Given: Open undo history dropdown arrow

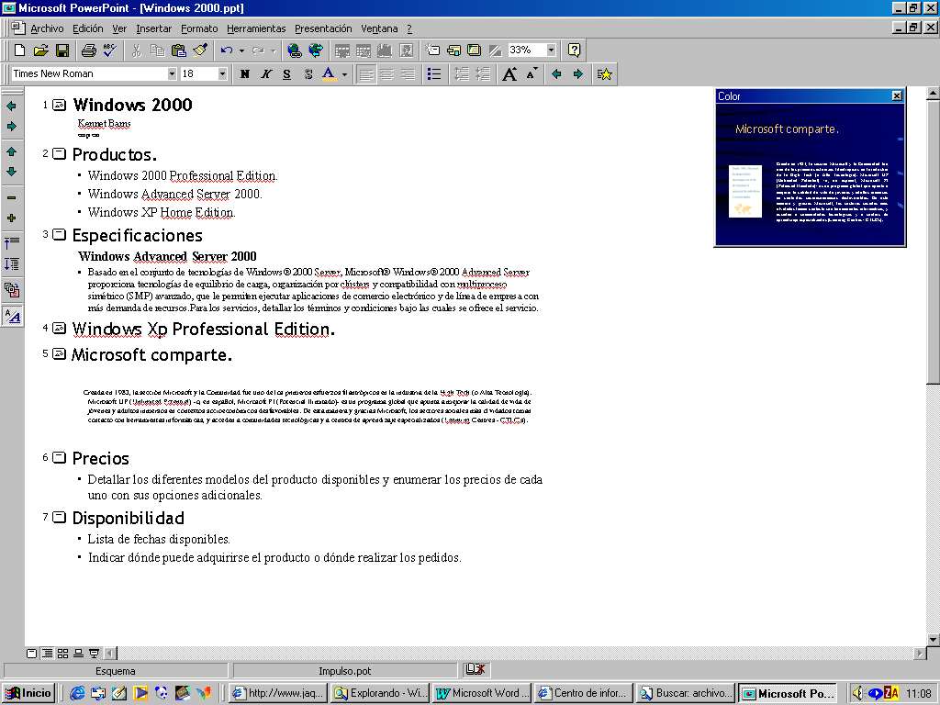Looking at the screenshot, I should (241, 51).
